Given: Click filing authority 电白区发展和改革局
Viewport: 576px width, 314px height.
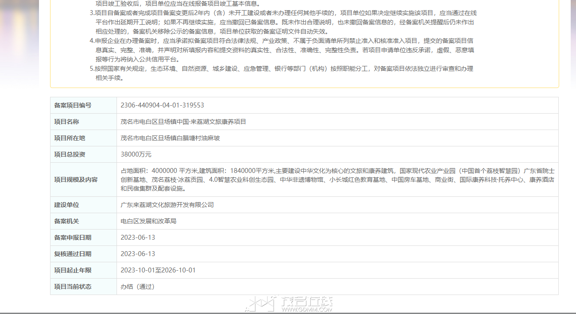Looking at the screenshot, I should click(148, 221).
